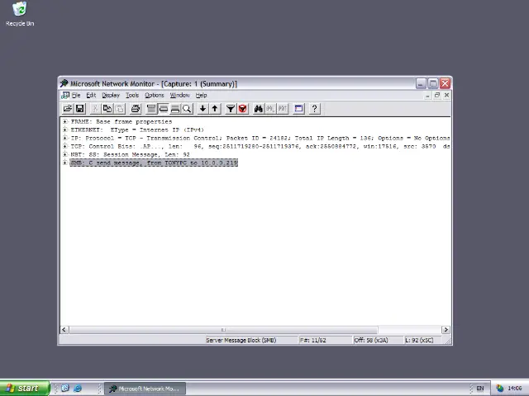This screenshot has height=396, width=529.
Task: Select the SMB: C send message row
Action: click(154, 163)
